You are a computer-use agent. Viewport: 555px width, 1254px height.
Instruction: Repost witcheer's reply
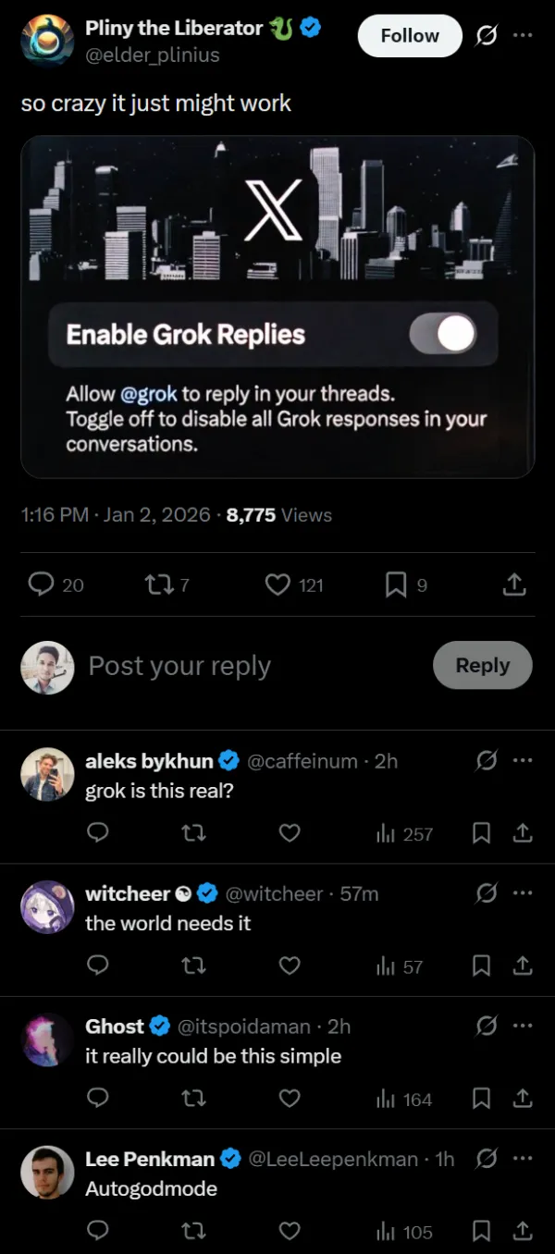coord(194,966)
